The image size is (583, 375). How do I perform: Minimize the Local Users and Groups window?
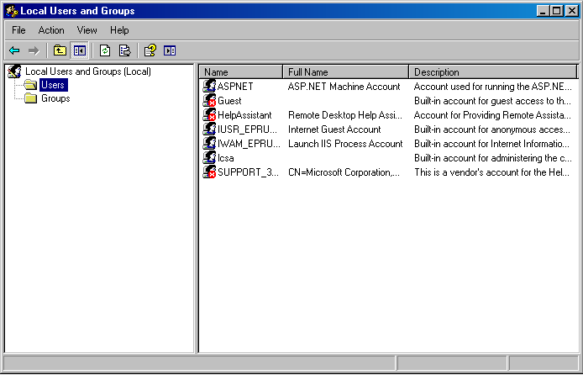(x=543, y=11)
